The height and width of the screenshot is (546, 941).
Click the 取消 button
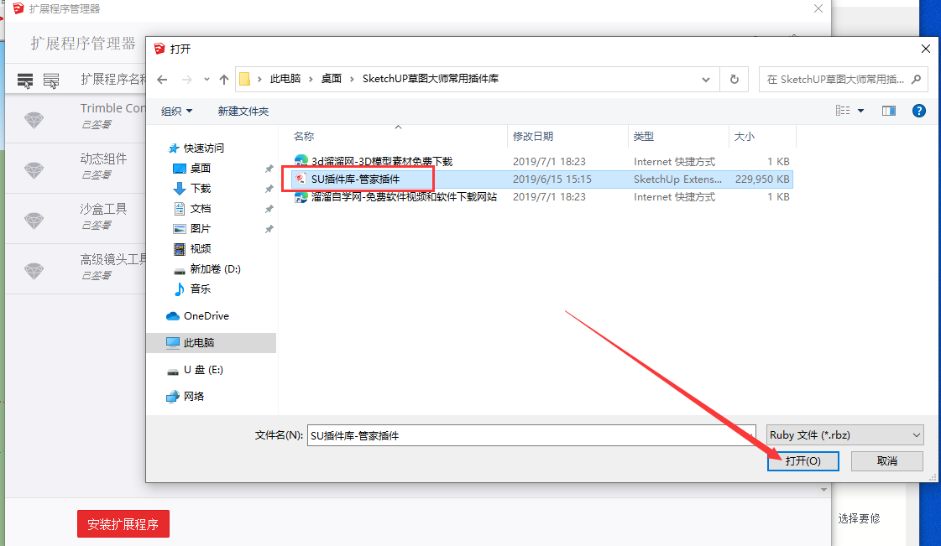click(x=887, y=461)
